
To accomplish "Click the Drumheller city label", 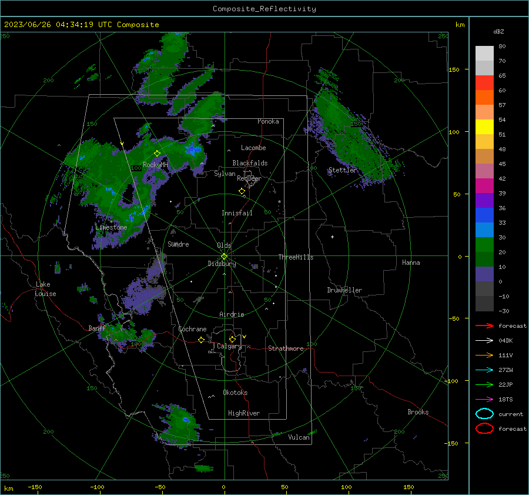I will (344, 290).
